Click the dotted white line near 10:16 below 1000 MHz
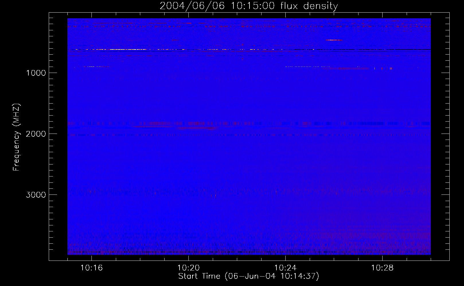 [x=96, y=67]
